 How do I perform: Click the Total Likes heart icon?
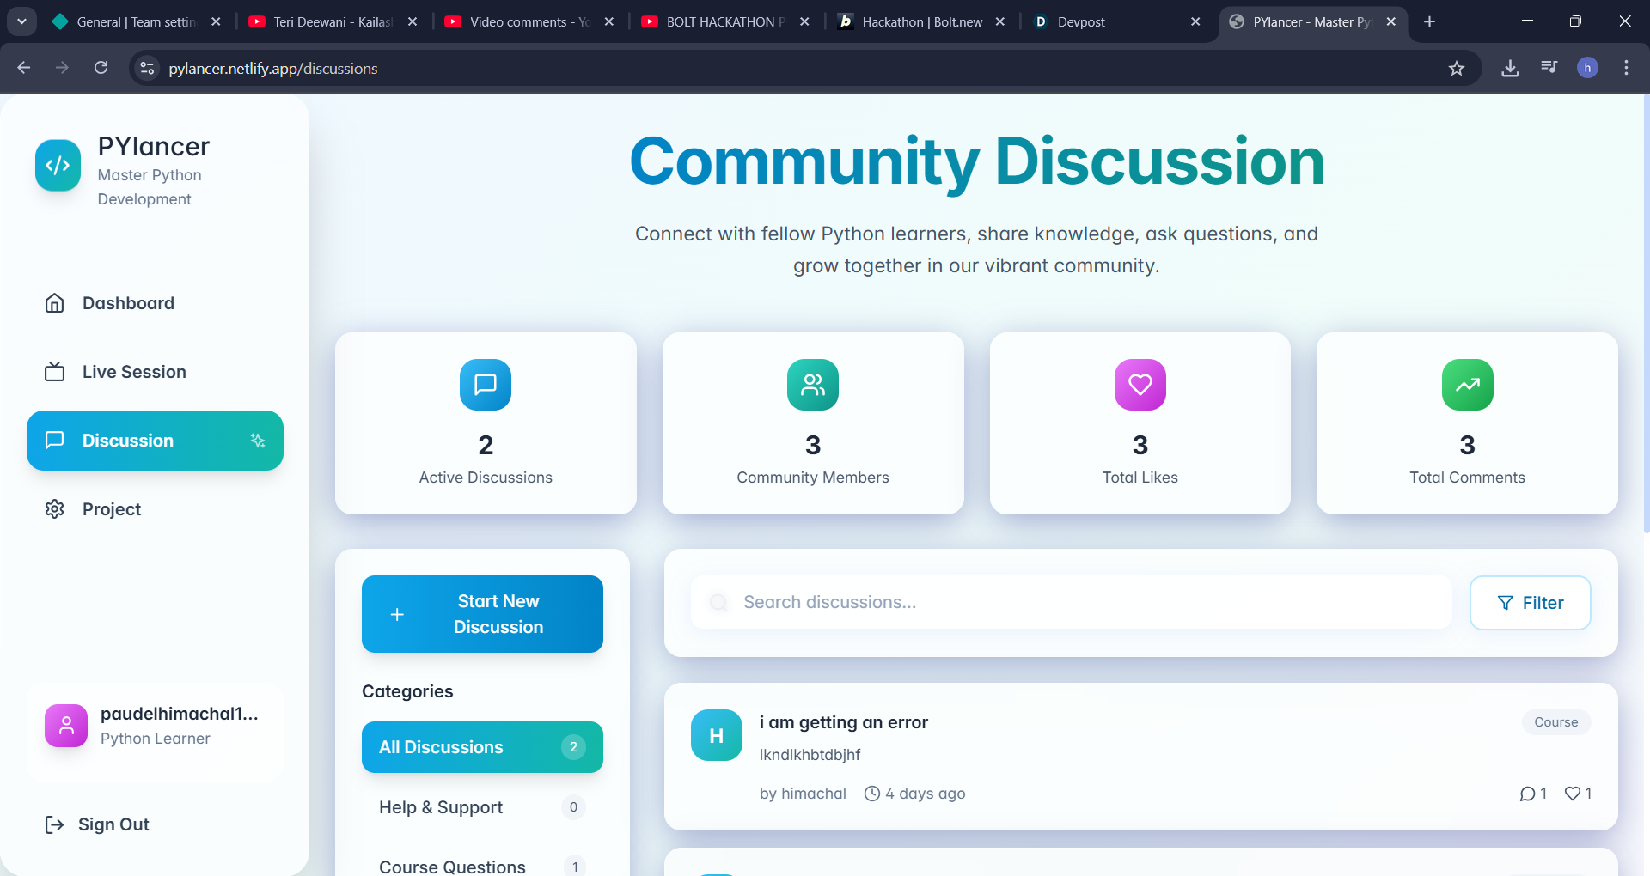click(1140, 385)
